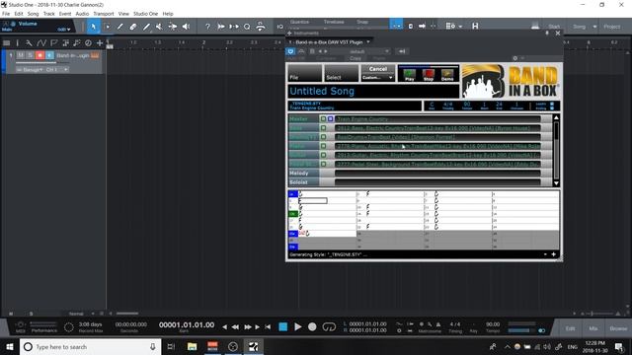Open plugin settings gear icon
This screenshot has height=355, width=632.
point(514,58)
